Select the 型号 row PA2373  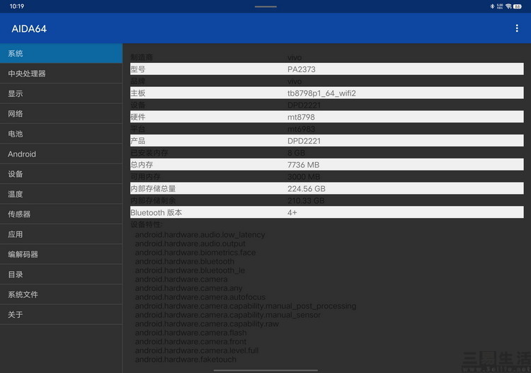[327, 69]
